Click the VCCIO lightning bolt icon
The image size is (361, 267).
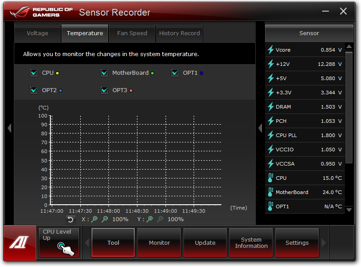pos(270,149)
